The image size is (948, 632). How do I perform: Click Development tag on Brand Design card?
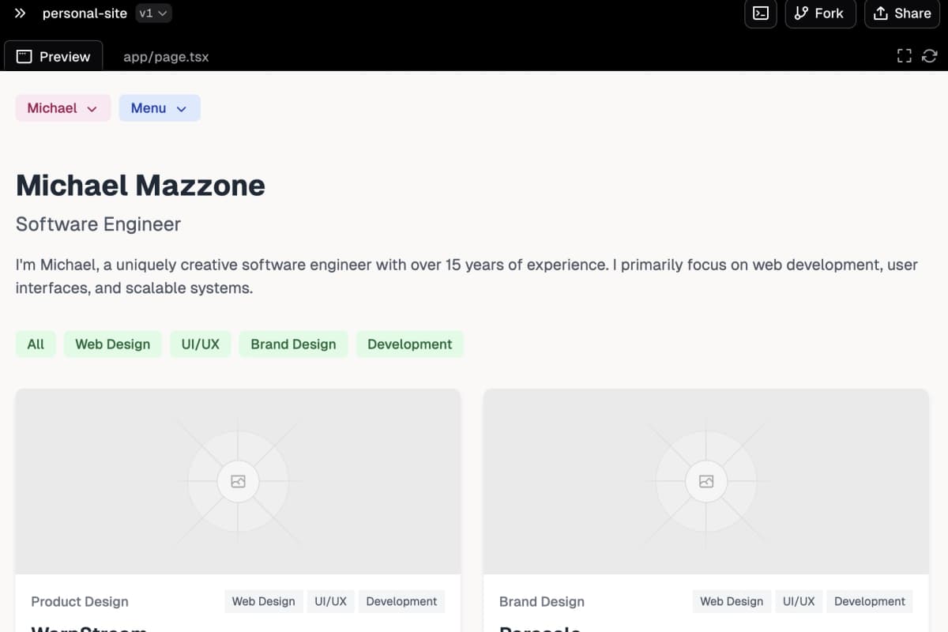click(x=870, y=601)
